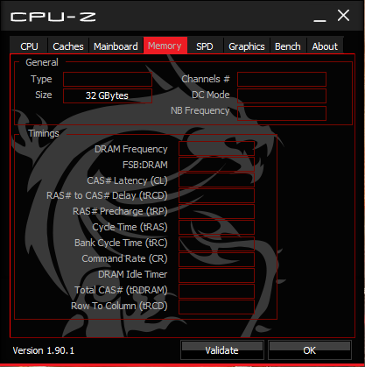Viewport: 365px width, 367px height.
Task: Click the NB Frequency field
Action: (282, 113)
